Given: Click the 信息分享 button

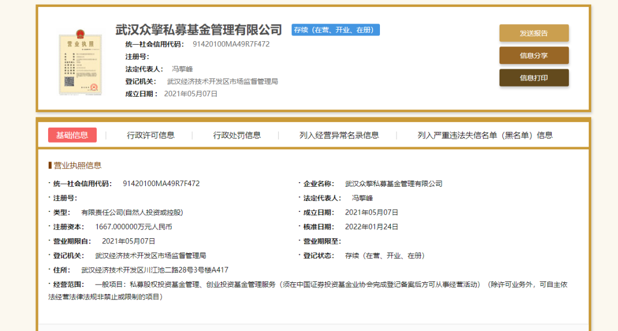Looking at the screenshot, I should [x=534, y=55].
